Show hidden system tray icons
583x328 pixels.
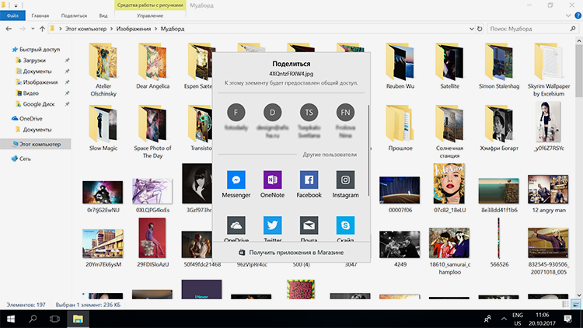[x=504, y=319]
